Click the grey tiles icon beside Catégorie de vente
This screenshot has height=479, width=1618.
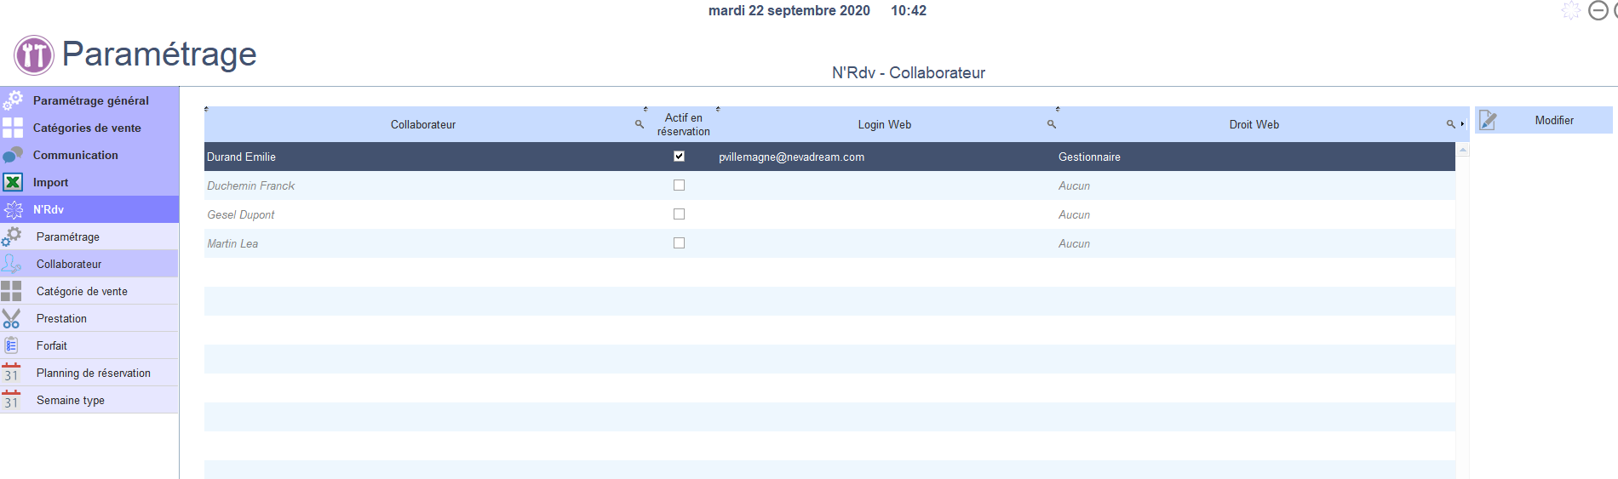(11, 291)
